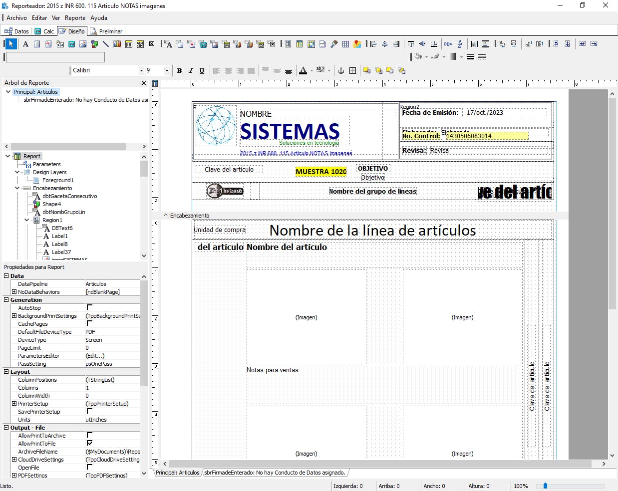Uncheck the AllowPrintToFile checkbox

tap(89, 443)
